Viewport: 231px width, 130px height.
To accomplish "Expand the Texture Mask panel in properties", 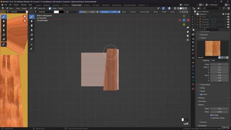I will [205, 85].
